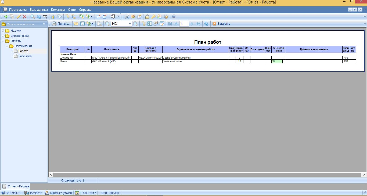Click the users group icon
The height and width of the screenshot is (196, 367).
[160, 17]
